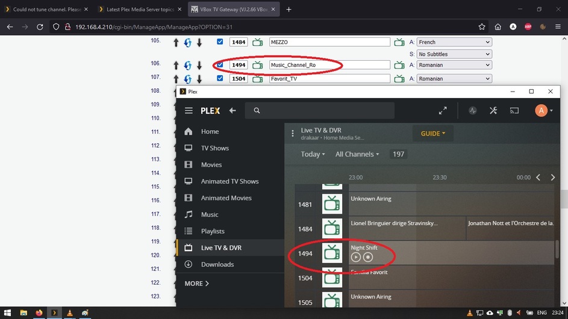Edit the Music_Channel_Ro name field

pos(329,65)
